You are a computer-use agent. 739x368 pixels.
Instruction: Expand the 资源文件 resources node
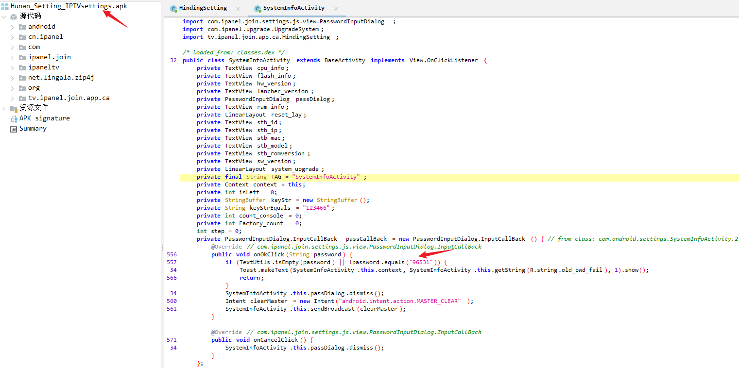4,108
